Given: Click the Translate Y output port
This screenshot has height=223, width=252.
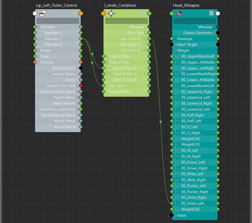Looking at the screenshot, I should [x=81, y=39].
